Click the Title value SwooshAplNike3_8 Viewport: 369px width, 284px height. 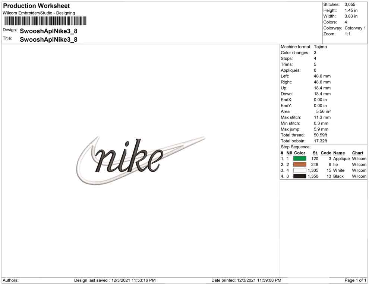[x=48, y=40]
